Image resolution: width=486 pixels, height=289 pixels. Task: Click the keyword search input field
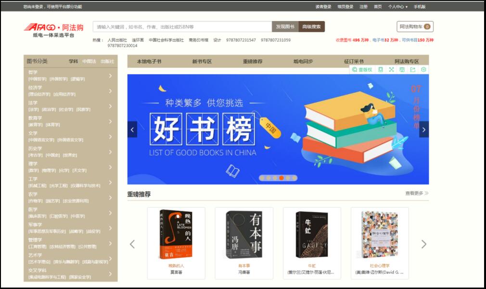coord(182,27)
